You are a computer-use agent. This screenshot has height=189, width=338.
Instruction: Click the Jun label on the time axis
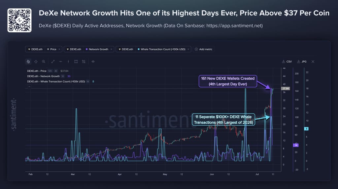point(212,175)
